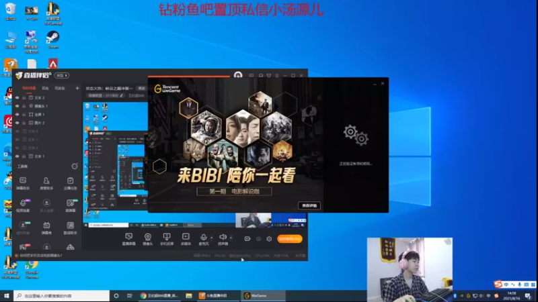
Task: Hide the 文本 1 layer
Action: [x=17, y=156]
